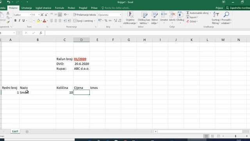The width and height of the screenshot is (250, 141).
Task: Click the text orientation icon
Action: [x=65, y=14]
